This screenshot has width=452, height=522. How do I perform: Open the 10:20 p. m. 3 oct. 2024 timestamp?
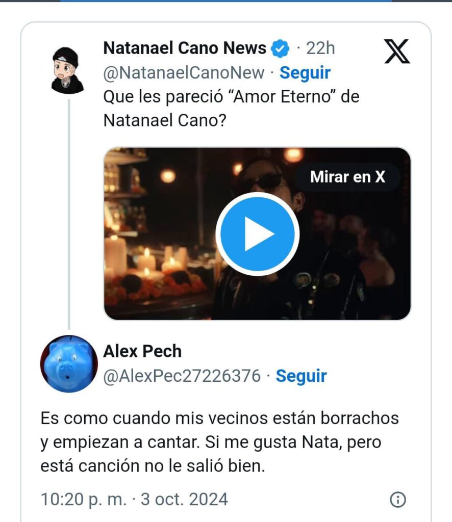[134, 499]
